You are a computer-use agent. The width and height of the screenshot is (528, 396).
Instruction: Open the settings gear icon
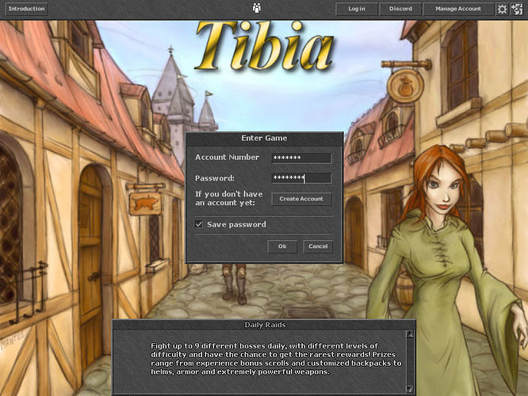pos(501,9)
